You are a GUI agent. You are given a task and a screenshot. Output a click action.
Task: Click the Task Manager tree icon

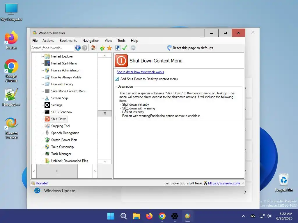pos(47,154)
